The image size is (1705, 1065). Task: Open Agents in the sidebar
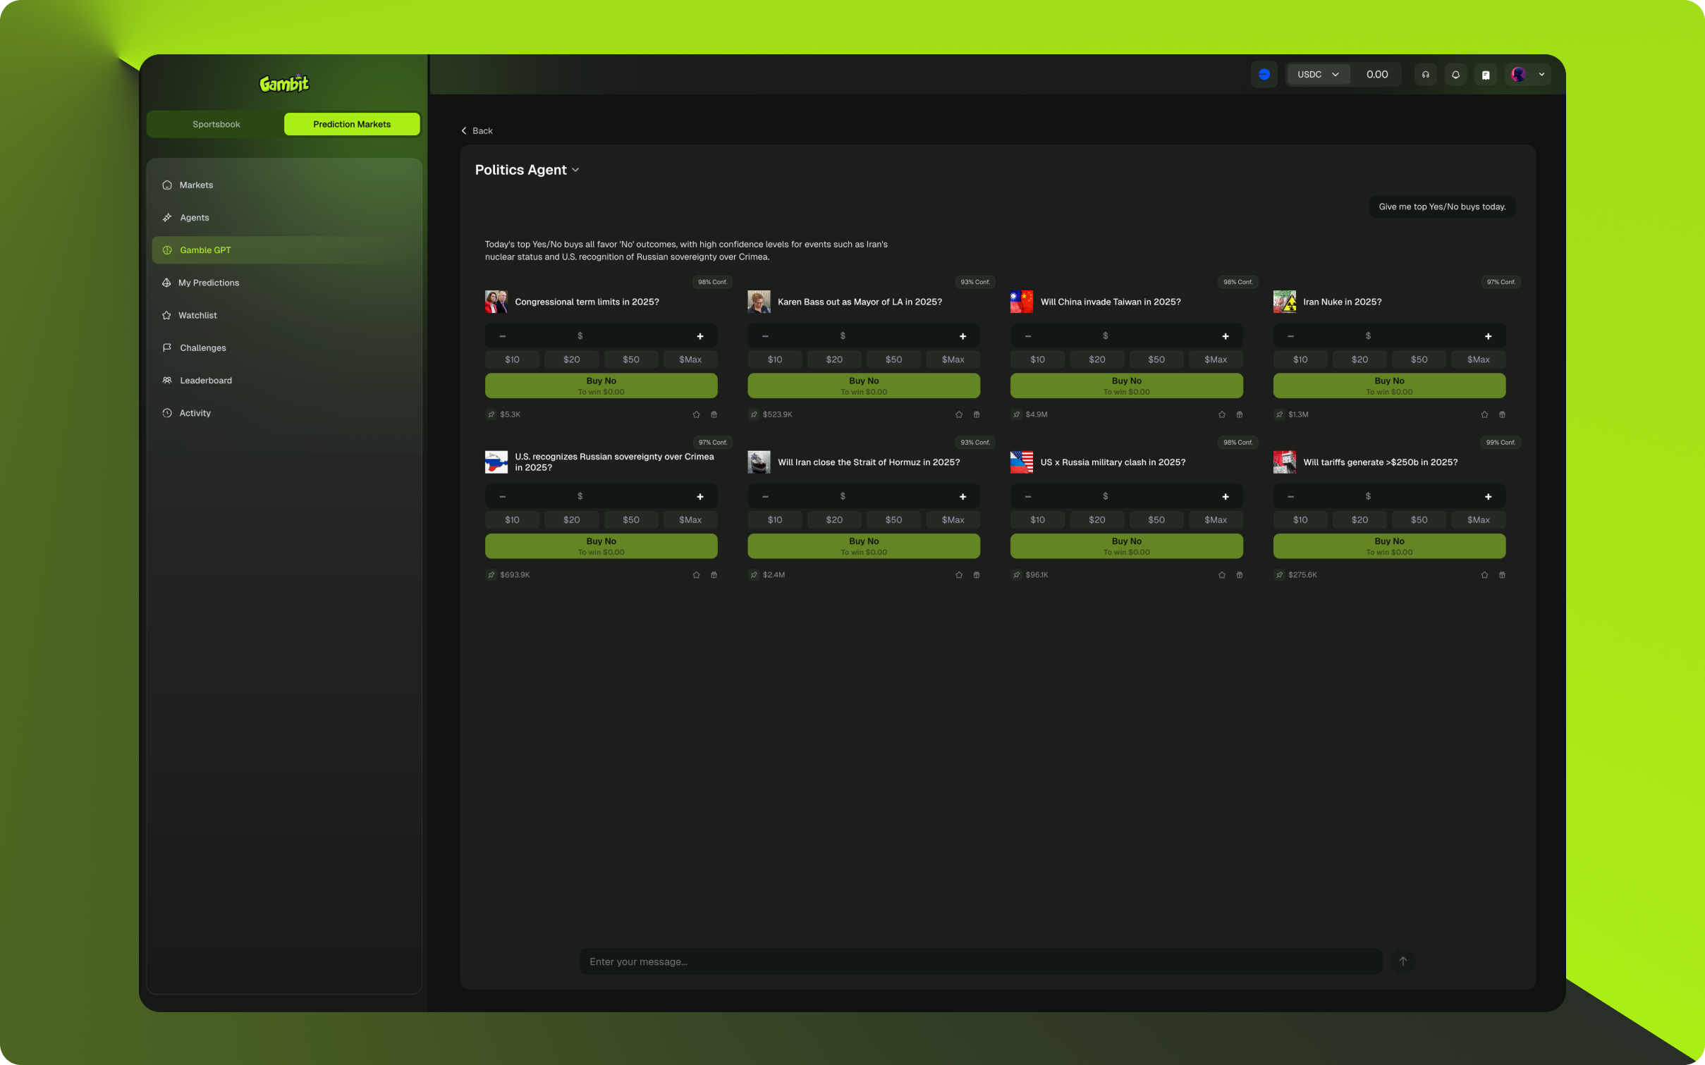tap(284, 217)
